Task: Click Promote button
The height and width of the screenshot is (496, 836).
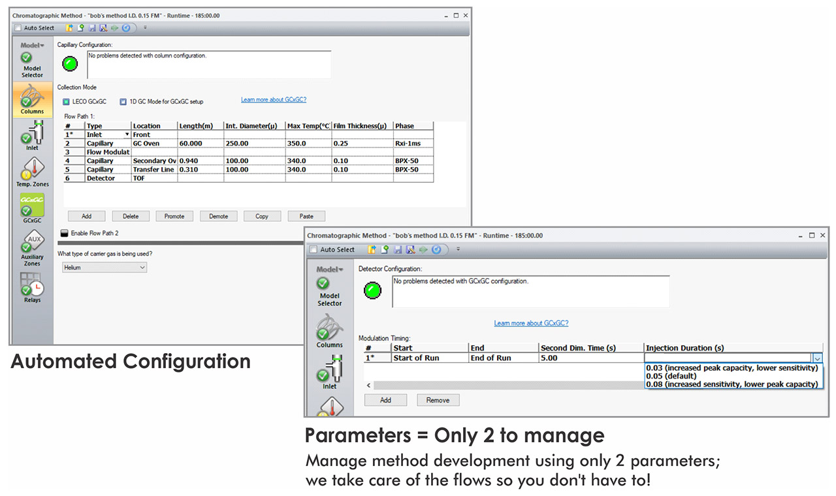Action: [174, 216]
